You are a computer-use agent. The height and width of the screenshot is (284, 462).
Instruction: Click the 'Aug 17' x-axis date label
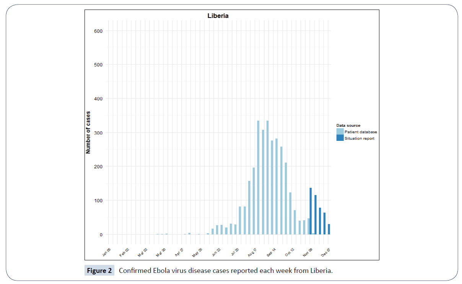[252, 252]
